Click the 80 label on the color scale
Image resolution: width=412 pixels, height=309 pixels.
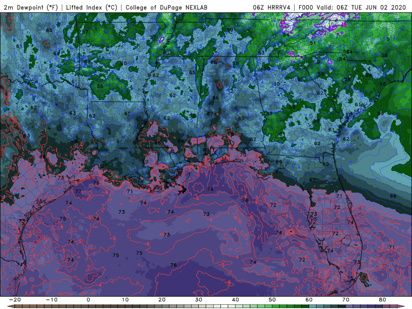click(x=383, y=300)
